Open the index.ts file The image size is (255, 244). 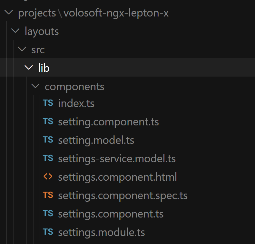(76, 103)
